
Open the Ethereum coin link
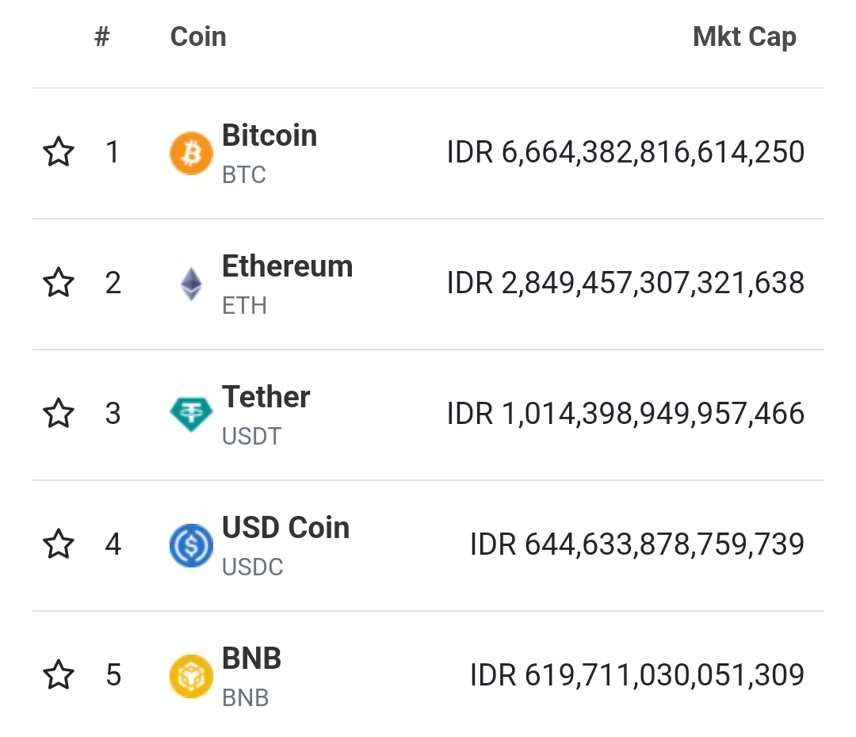coord(287,266)
